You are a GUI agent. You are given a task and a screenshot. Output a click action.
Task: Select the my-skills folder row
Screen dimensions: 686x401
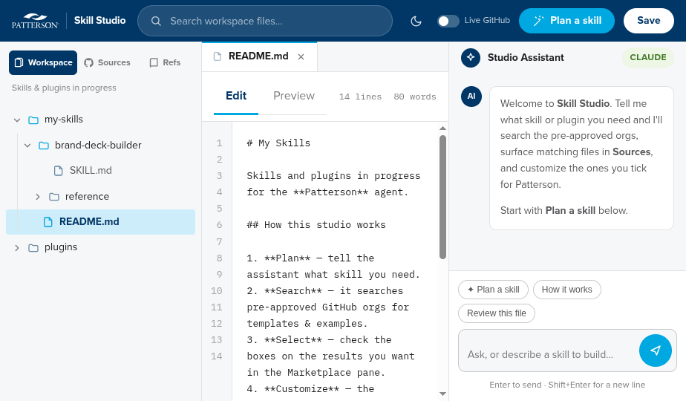pyautogui.click(x=101, y=120)
